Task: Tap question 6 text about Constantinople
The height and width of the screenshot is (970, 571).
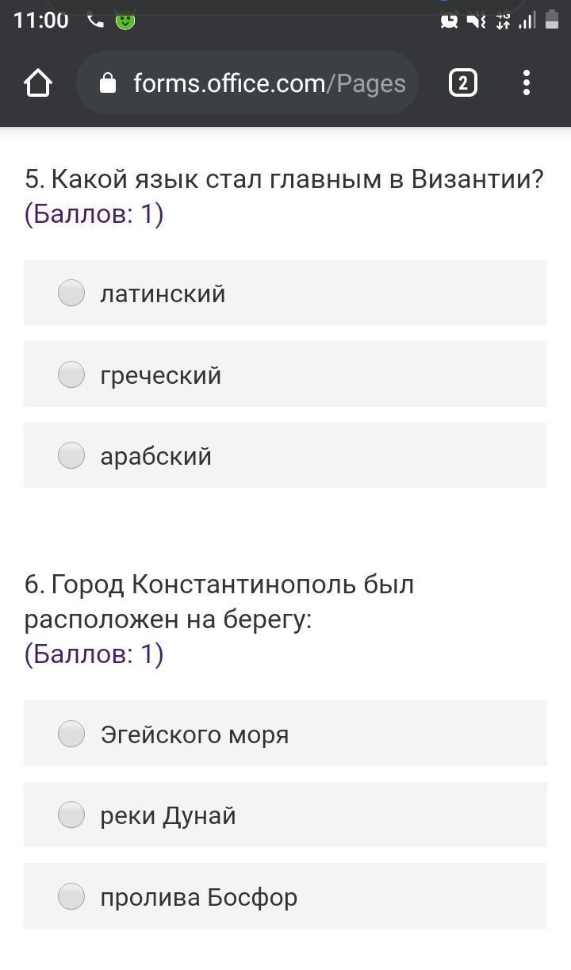Action: click(219, 602)
